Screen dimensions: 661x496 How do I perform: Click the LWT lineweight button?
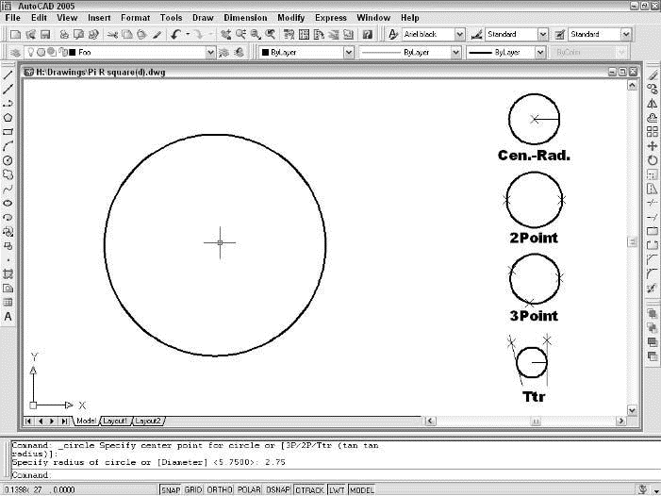337,490
